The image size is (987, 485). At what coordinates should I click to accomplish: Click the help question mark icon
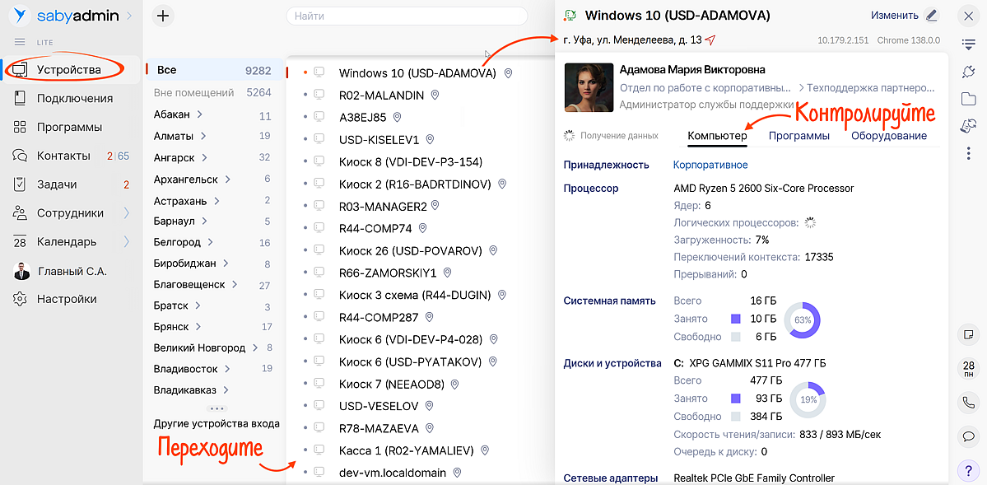point(968,470)
